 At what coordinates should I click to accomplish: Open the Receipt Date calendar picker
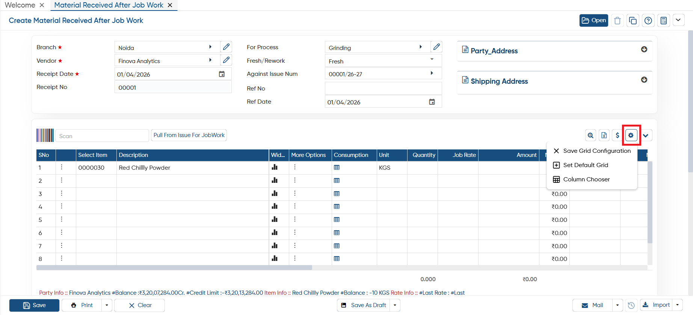click(222, 74)
